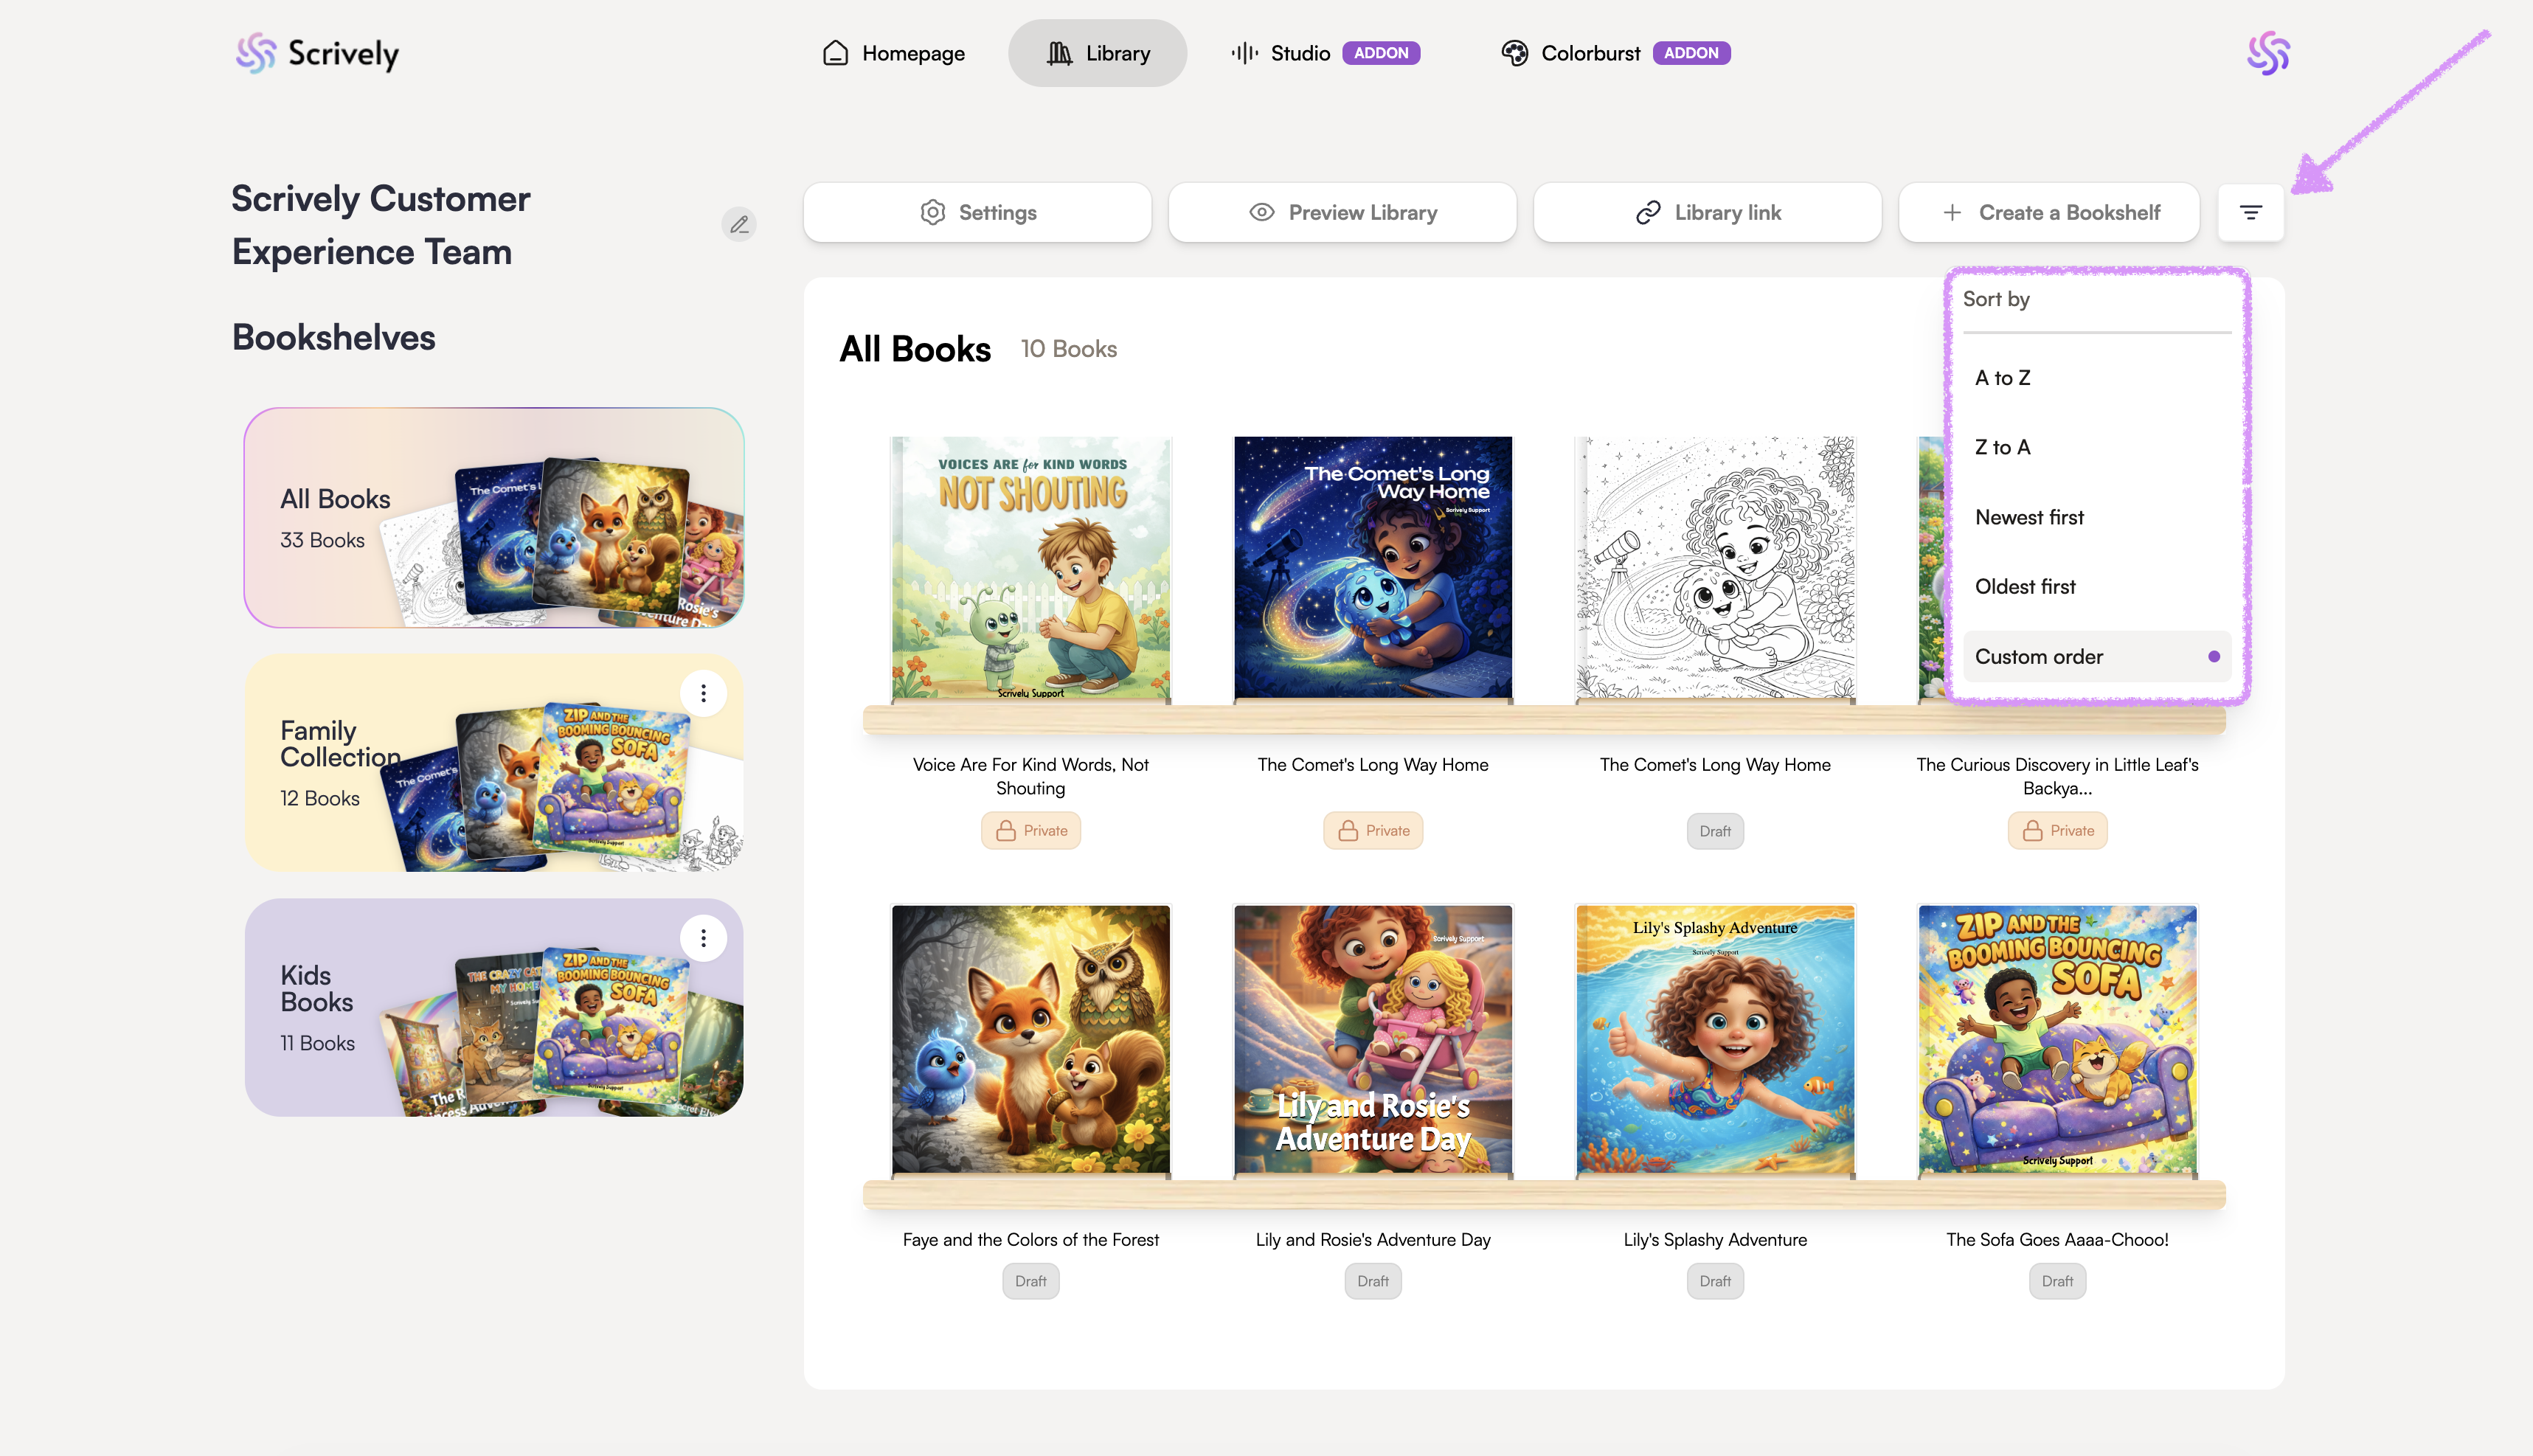This screenshot has height=1456, width=2533.
Task: Open the All Books bookshelf card
Action: (493, 517)
